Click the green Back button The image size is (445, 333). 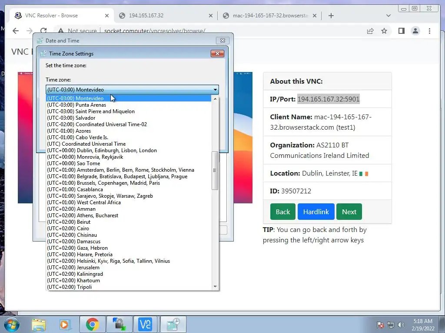pos(282,212)
